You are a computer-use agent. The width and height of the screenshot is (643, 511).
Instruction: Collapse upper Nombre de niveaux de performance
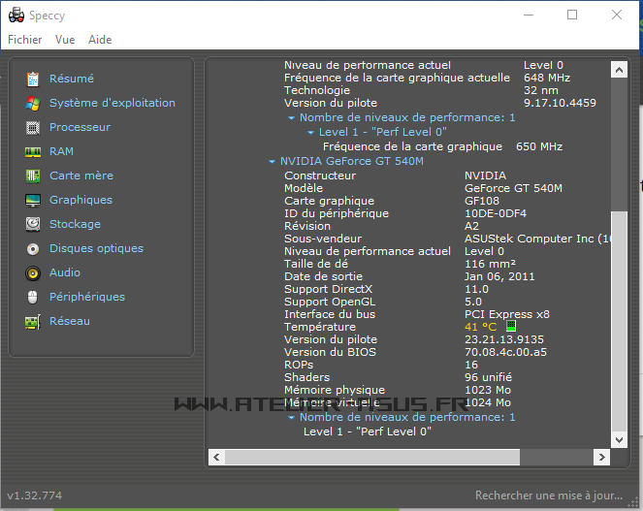tap(291, 118)
